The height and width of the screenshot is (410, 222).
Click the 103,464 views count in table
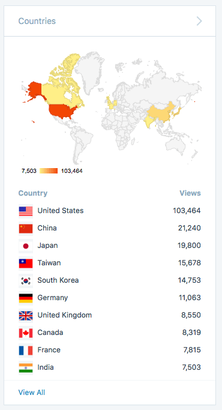187,211
